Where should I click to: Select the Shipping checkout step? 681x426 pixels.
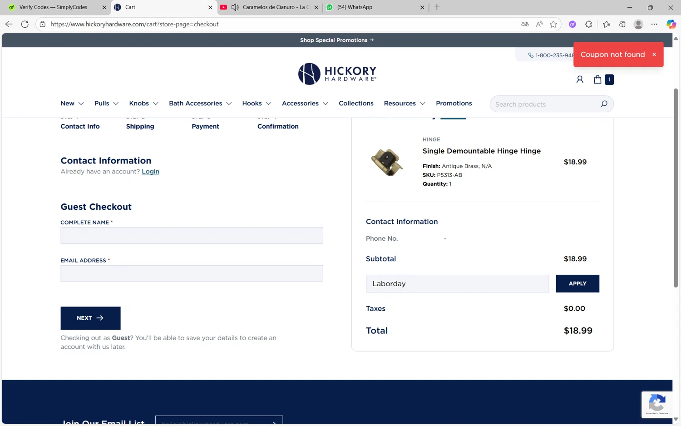click(x=140, y=126)
